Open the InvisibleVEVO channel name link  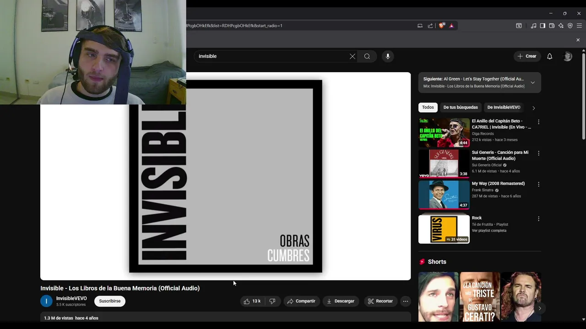tap(71, 298)
